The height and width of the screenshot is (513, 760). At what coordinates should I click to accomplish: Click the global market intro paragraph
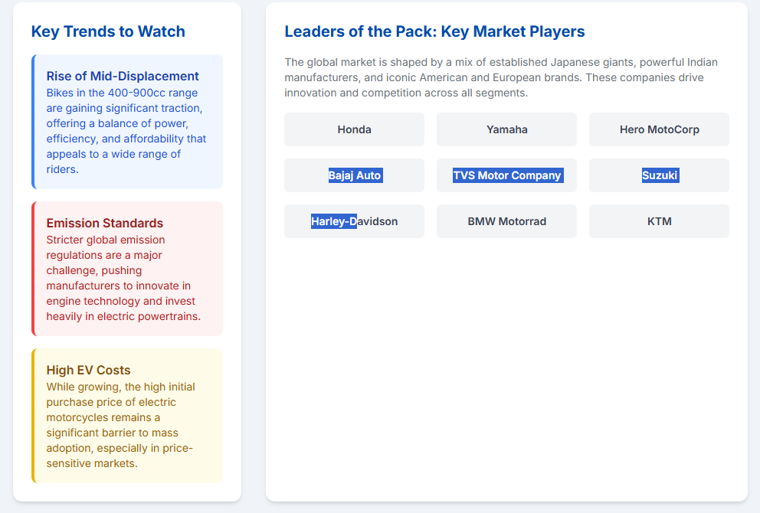[501, 77]
